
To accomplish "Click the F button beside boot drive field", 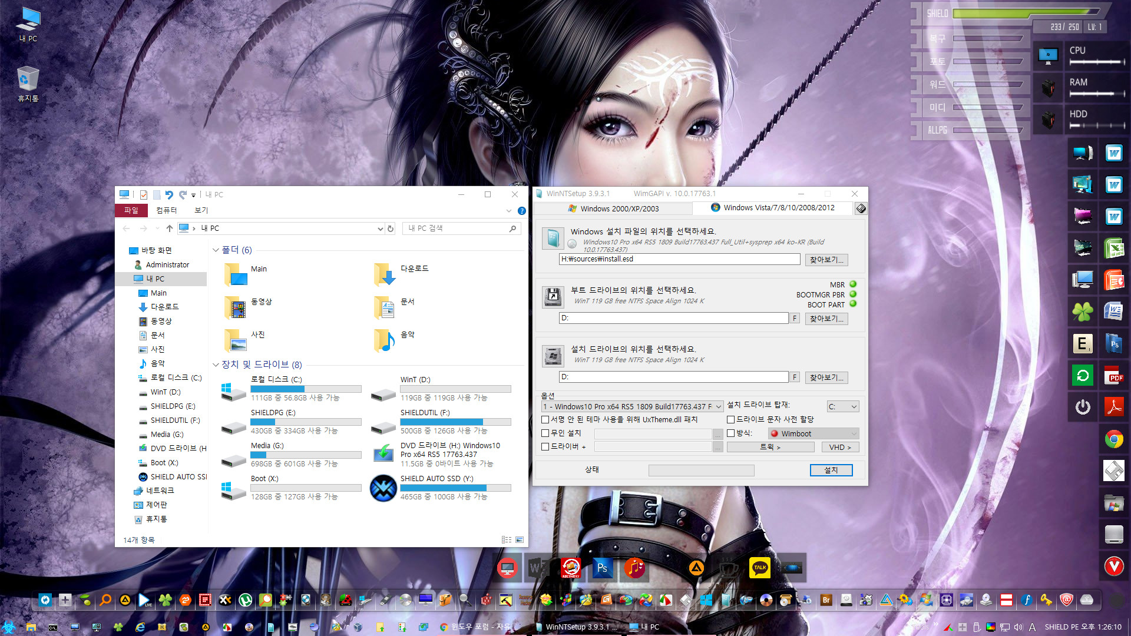I will pyautogui.click(x=795, y=319).
